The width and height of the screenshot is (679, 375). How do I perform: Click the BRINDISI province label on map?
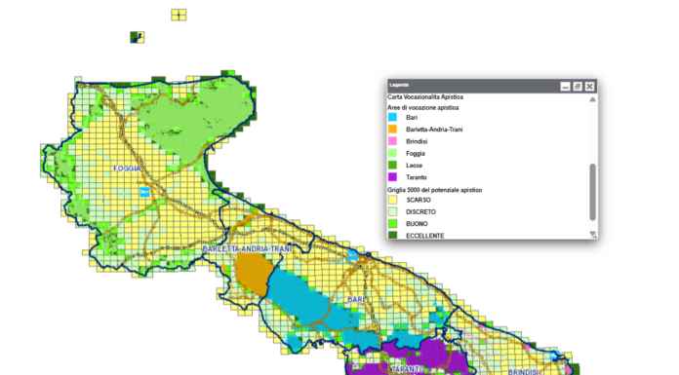[x=523, y=371]
